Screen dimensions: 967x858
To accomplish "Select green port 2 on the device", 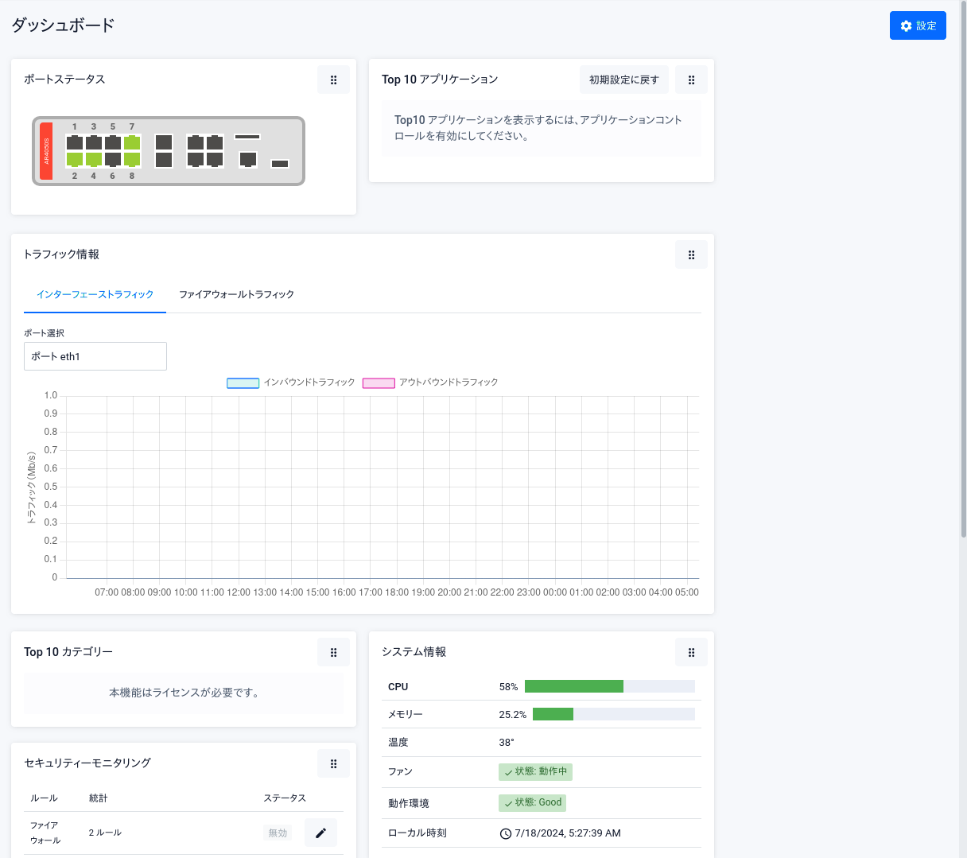I will click(75, 159).
